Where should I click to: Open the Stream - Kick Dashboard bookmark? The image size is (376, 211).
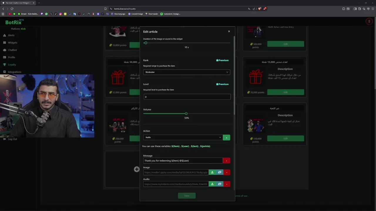pos(28,14)
